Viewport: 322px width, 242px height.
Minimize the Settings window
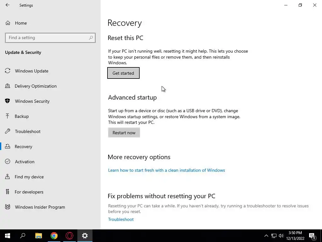click(x=286, y=5)
